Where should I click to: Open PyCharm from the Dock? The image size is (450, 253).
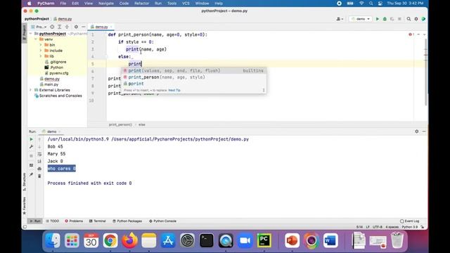tap(264, 240)
